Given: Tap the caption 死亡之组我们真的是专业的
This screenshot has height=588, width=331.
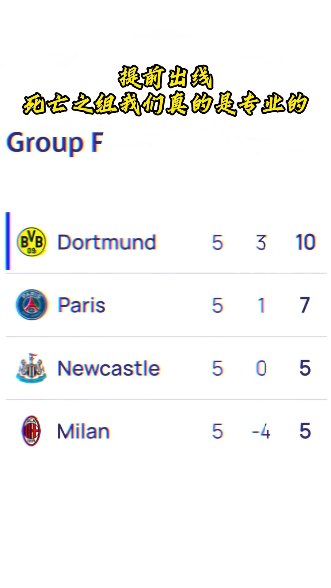Looking at the screenshot, I should click(x=165, y=104).
